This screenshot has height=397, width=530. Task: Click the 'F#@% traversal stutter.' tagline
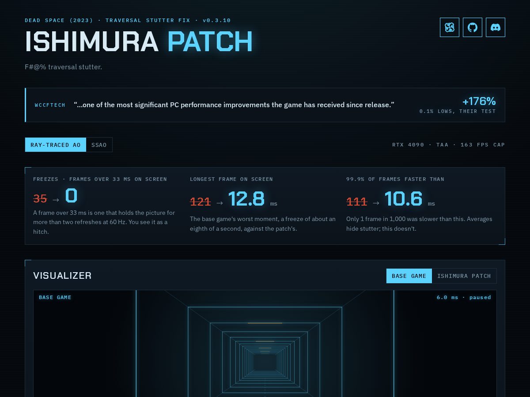[x=63, y=67]
